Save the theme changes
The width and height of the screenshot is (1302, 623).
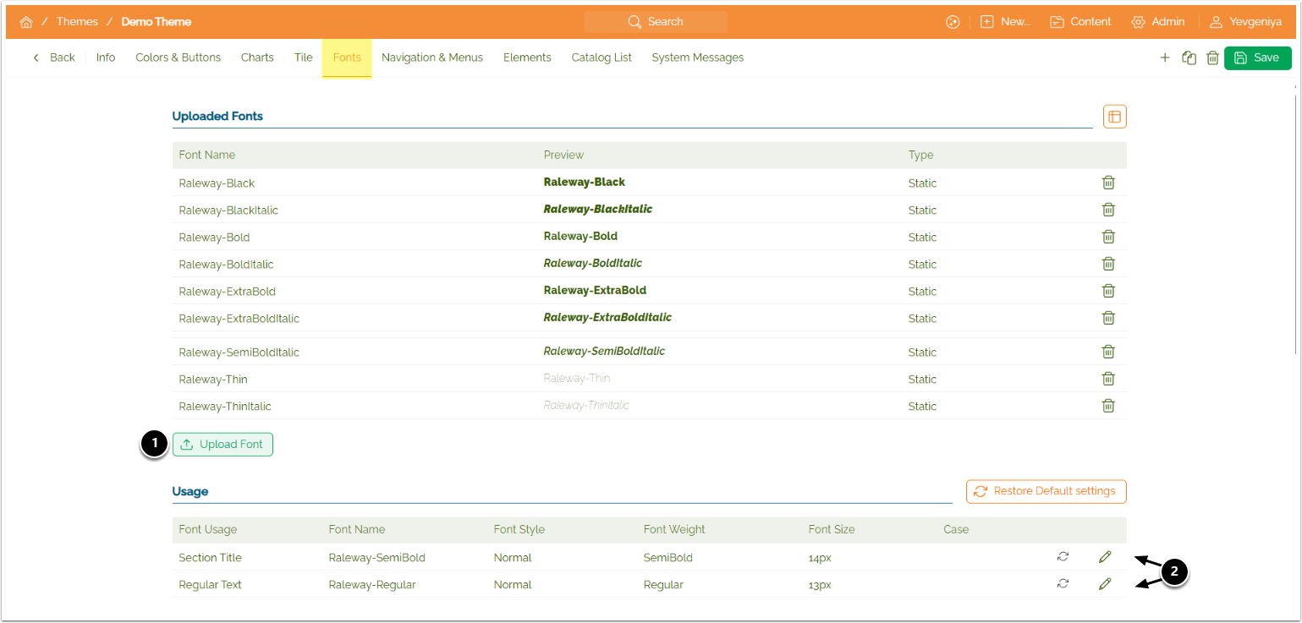coord(1257,57)
